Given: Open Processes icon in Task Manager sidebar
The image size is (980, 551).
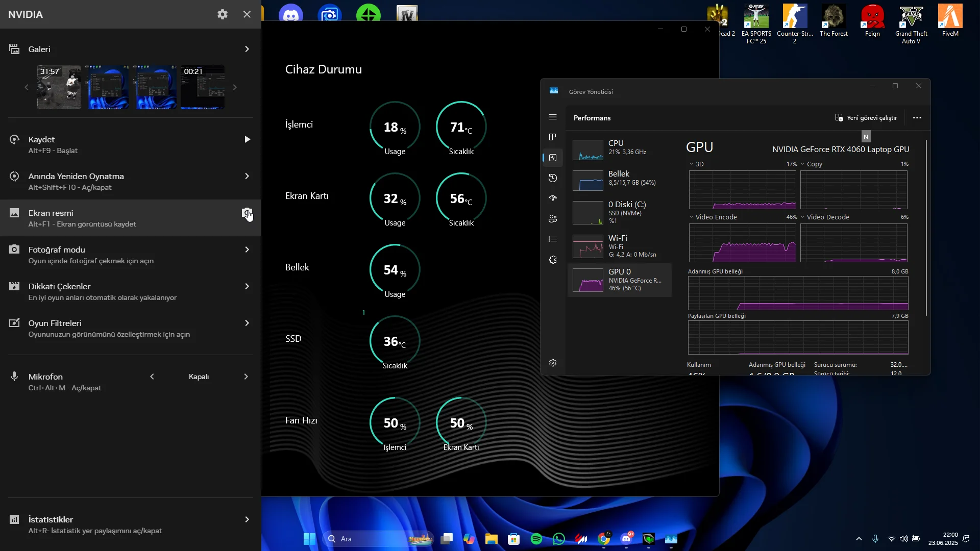Looking at the screenshot, I should 553,137.
